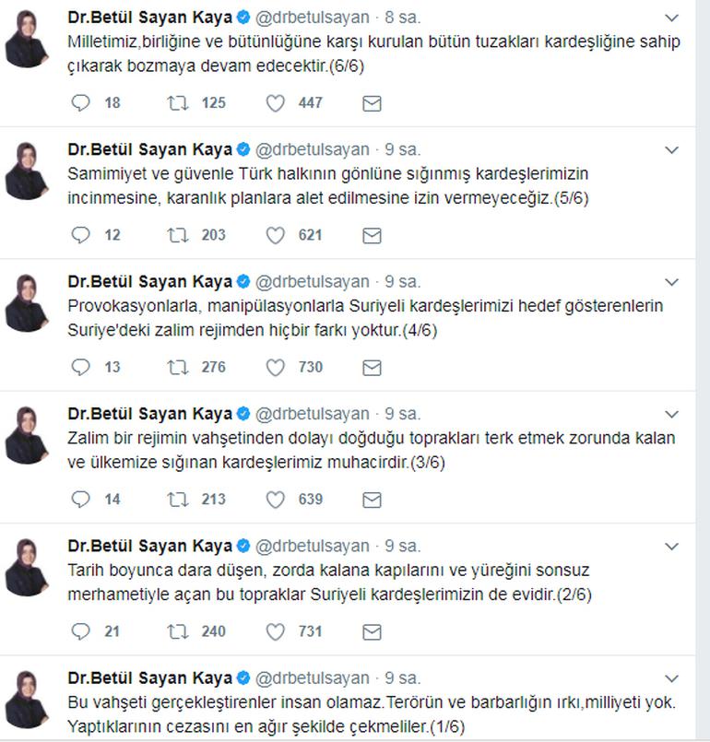Expand the dropdown chevron on the (1/6) tweet
710x742 pixels.
(x=671, y=678)
